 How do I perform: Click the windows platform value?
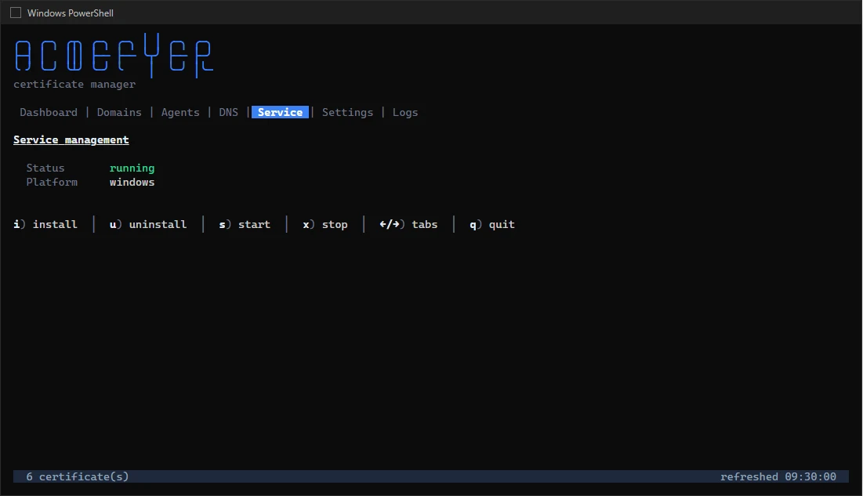click(132, 183)
